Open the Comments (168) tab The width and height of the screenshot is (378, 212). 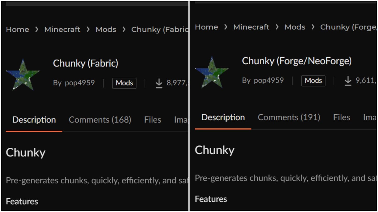(100, 120)
